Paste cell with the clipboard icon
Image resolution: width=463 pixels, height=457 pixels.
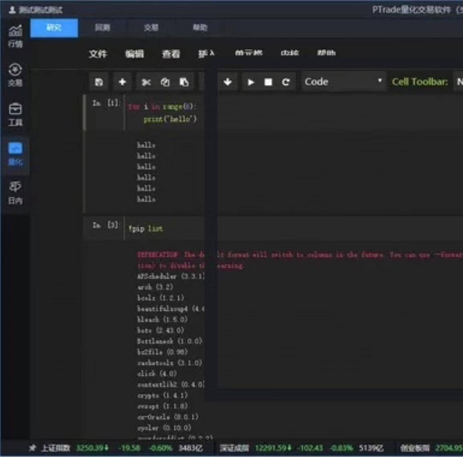pyautogui.click(x=184, y=82)
